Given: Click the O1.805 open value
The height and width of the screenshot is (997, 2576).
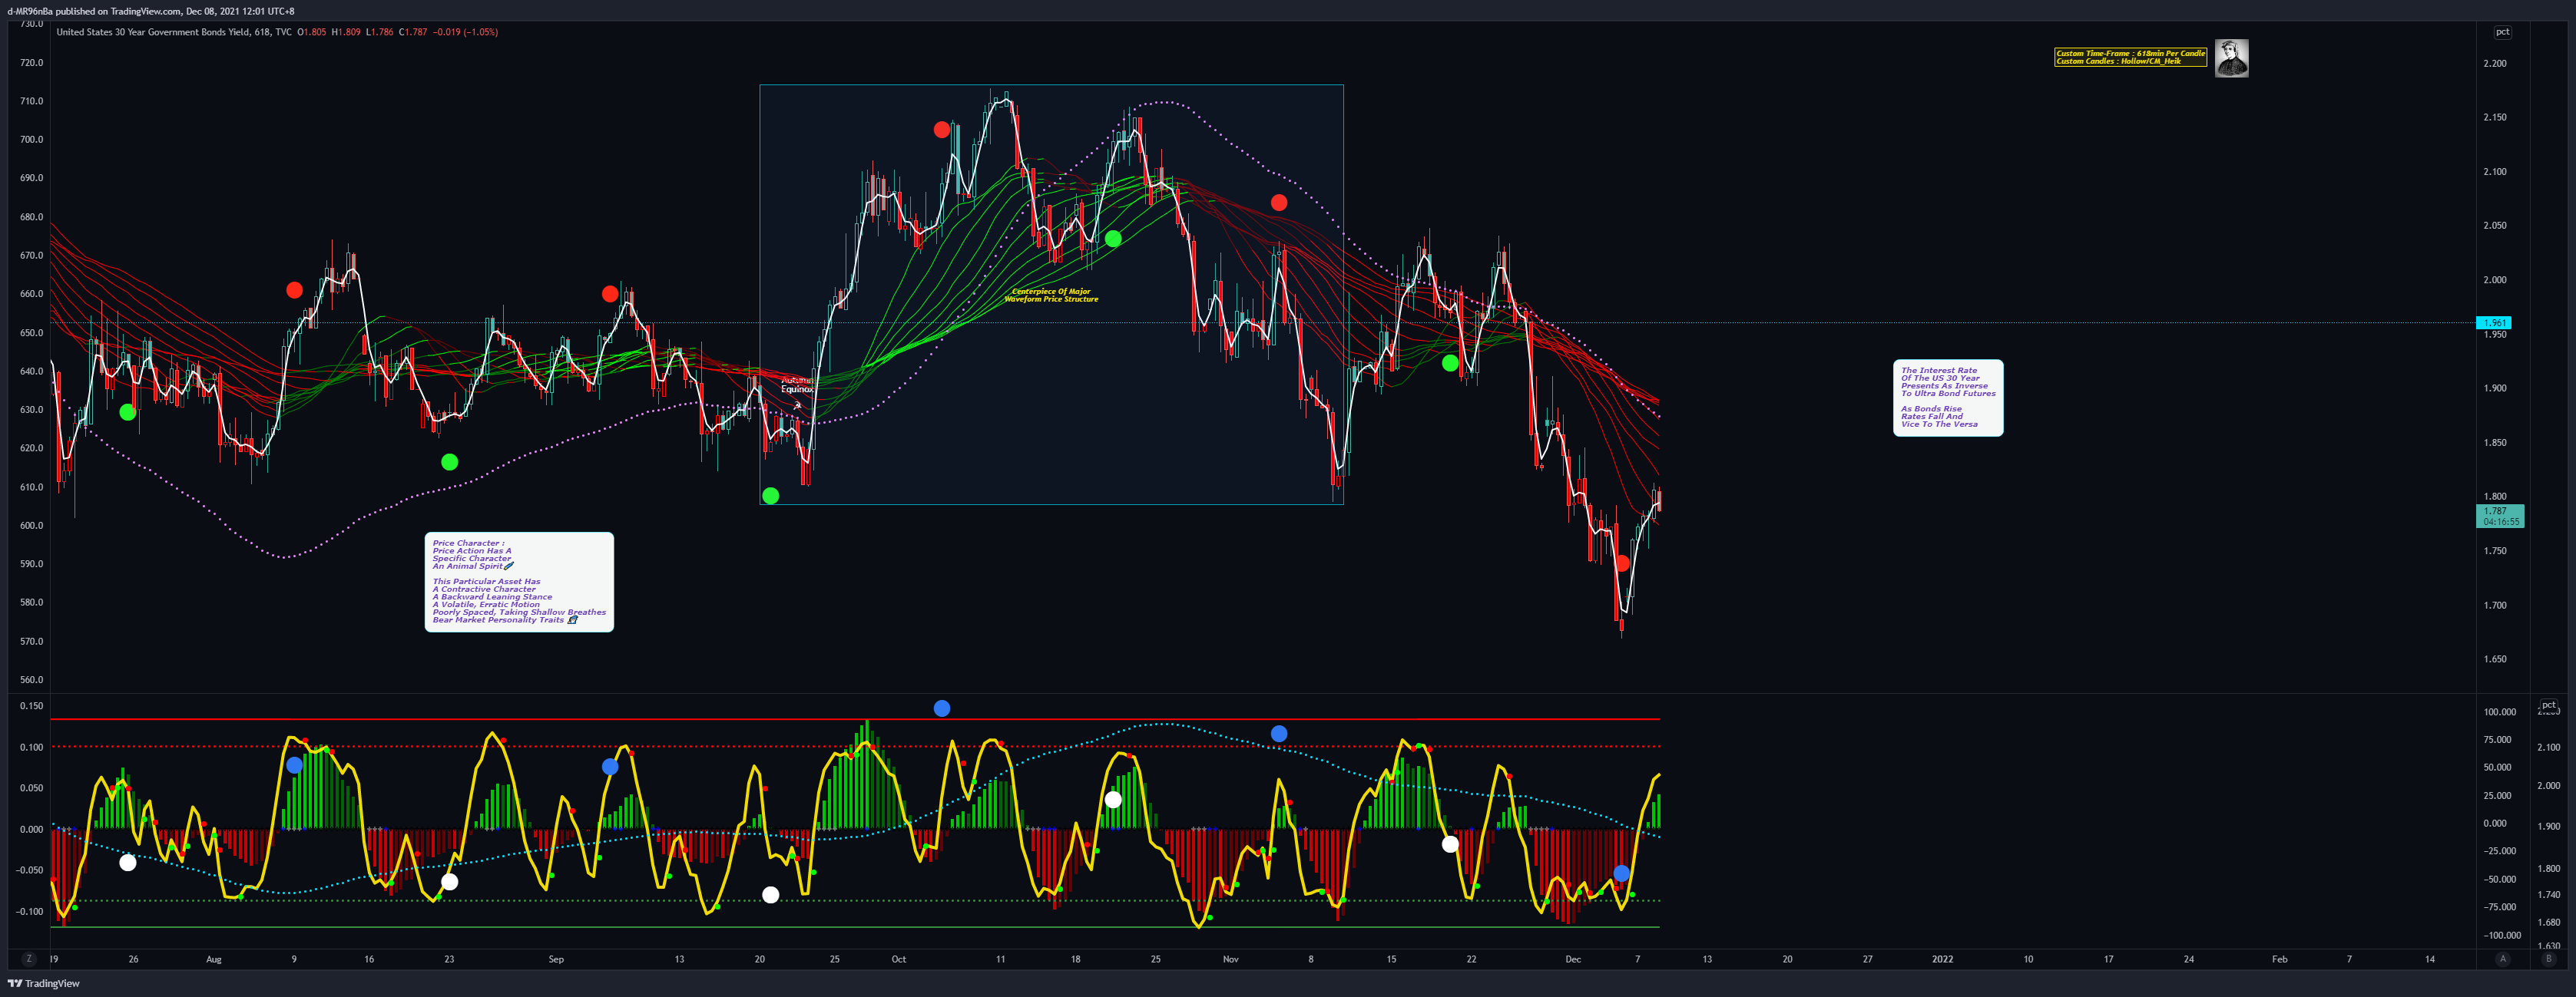Looking at the screenshot, I should coord(312,32).
